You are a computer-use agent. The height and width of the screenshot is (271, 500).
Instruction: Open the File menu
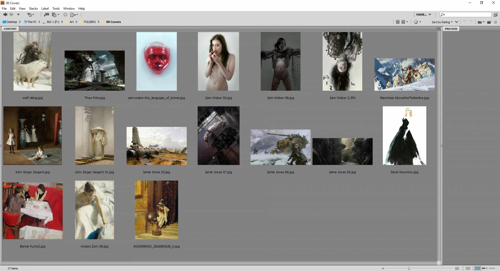coord(4,8)
